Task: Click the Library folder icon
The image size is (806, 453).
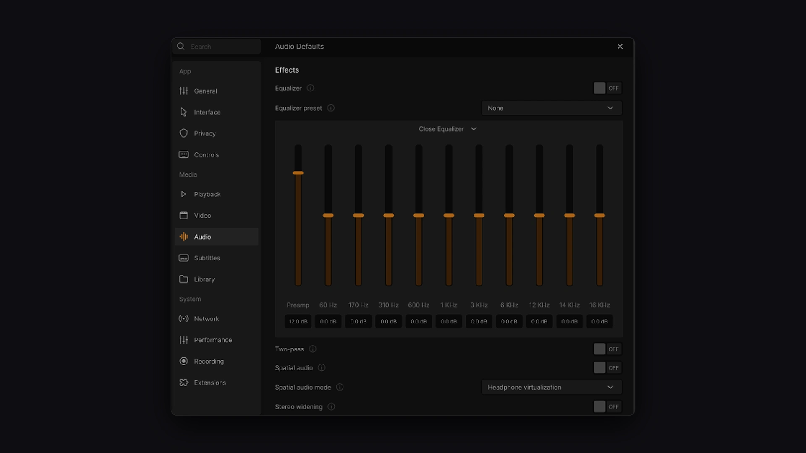Action: click(x=183, y=279)
